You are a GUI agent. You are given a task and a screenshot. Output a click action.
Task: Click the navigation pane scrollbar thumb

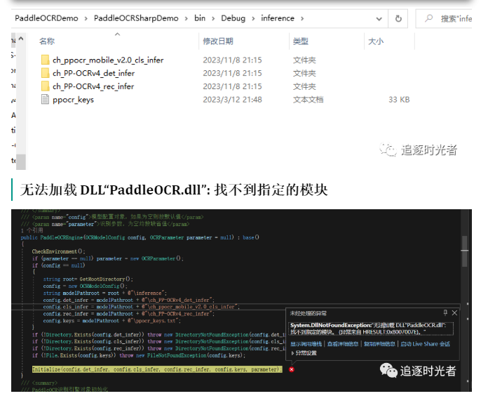pos(21,161)
